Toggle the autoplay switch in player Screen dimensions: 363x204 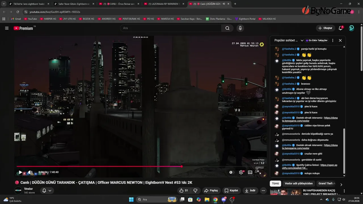(x=231, y=172)
